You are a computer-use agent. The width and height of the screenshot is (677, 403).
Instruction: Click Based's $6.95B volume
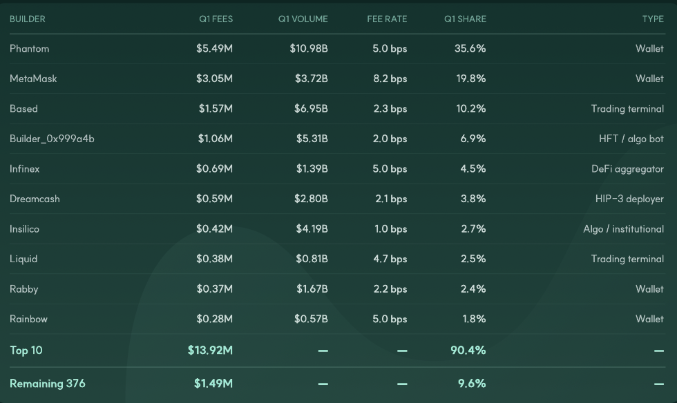tap(311, 109)
